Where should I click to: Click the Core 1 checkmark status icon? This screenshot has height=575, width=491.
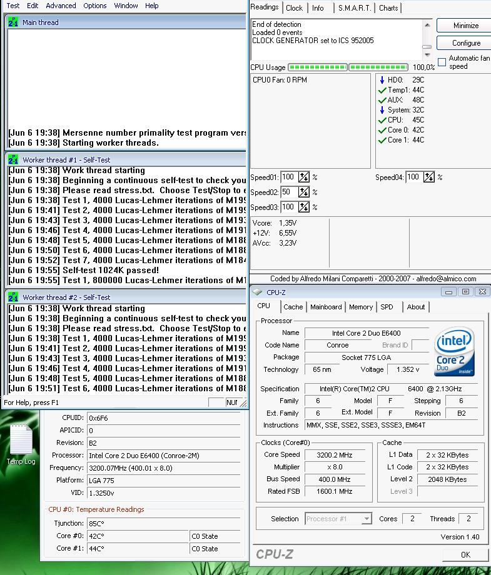(382, 140)
